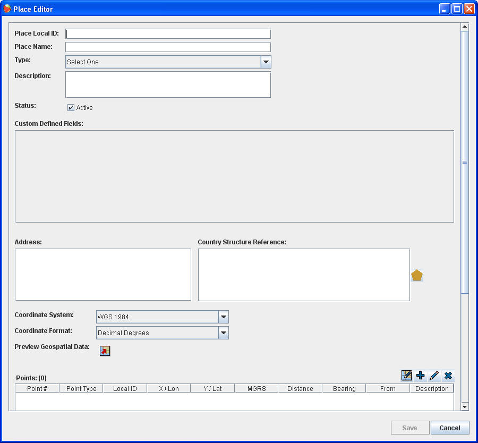Click inside the Address text box

click(x=103, y=275)
